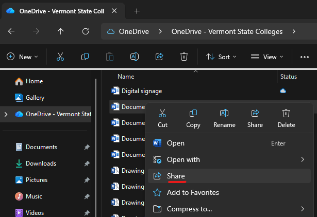Image resolution: width=317 pixels, height=217 pixels.
Task: Navigate up one folder level
Action: pos(60,31)
